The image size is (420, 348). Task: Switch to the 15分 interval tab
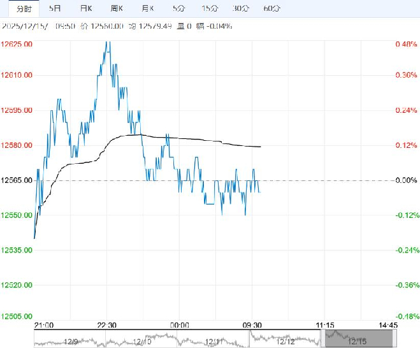tap(209, 8)
